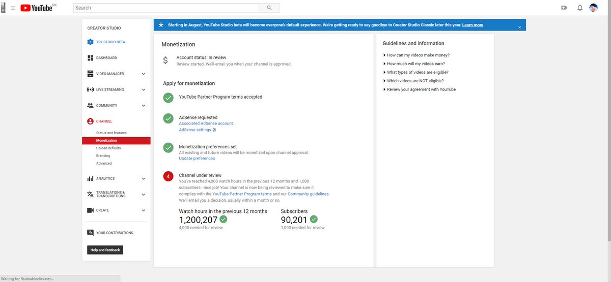Open the create video camera icon
Viewport: 611px width, 282px height.
(x=564, y=8)
